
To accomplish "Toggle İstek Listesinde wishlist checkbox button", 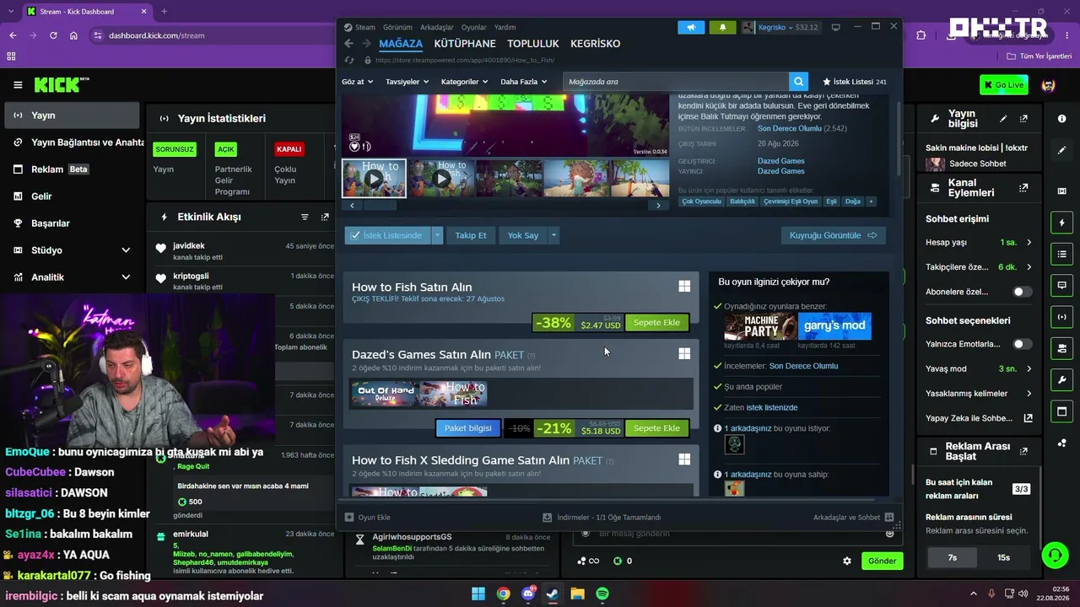I will [x=387, y=235].
